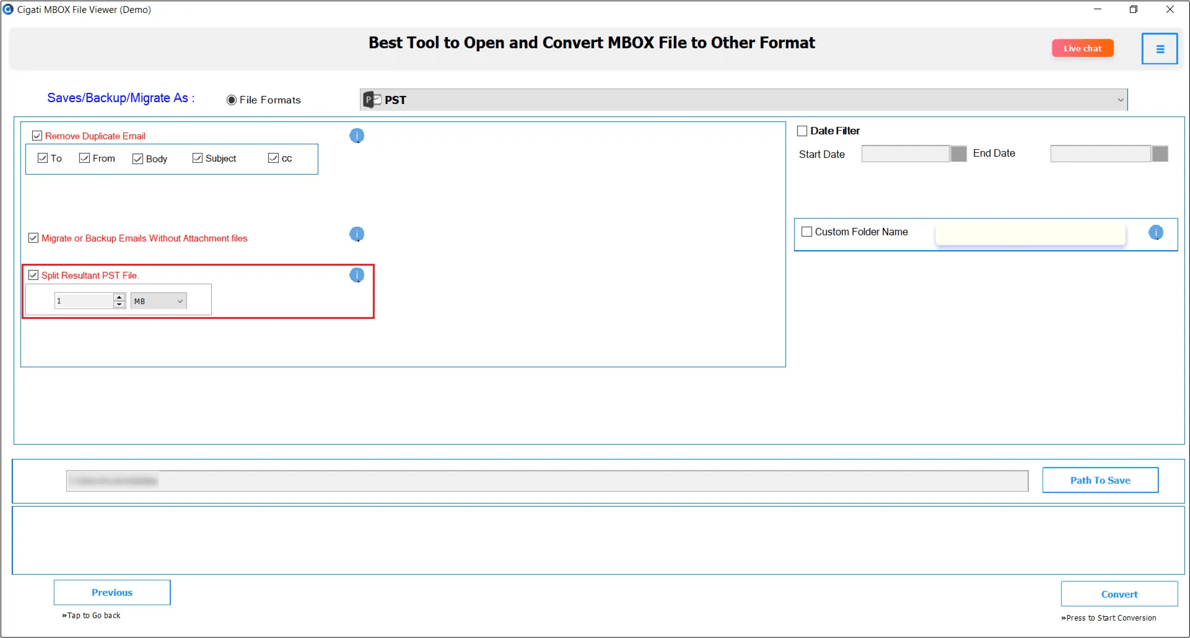Click the split size number field

(x=84, y=301)
